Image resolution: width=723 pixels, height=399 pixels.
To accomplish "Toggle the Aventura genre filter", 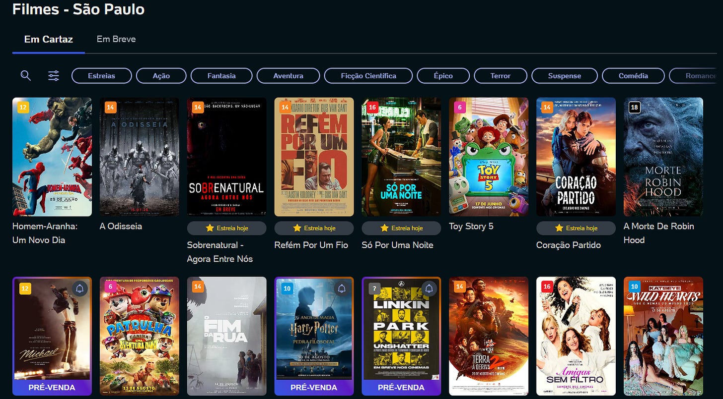I will 289,76.
